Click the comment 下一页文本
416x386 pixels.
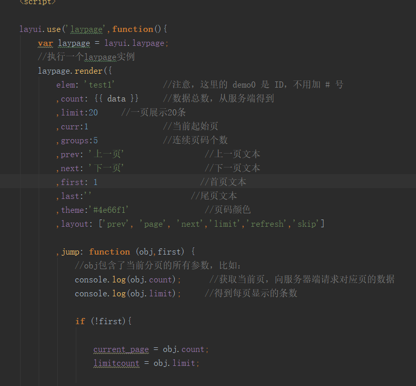(232, 168)
